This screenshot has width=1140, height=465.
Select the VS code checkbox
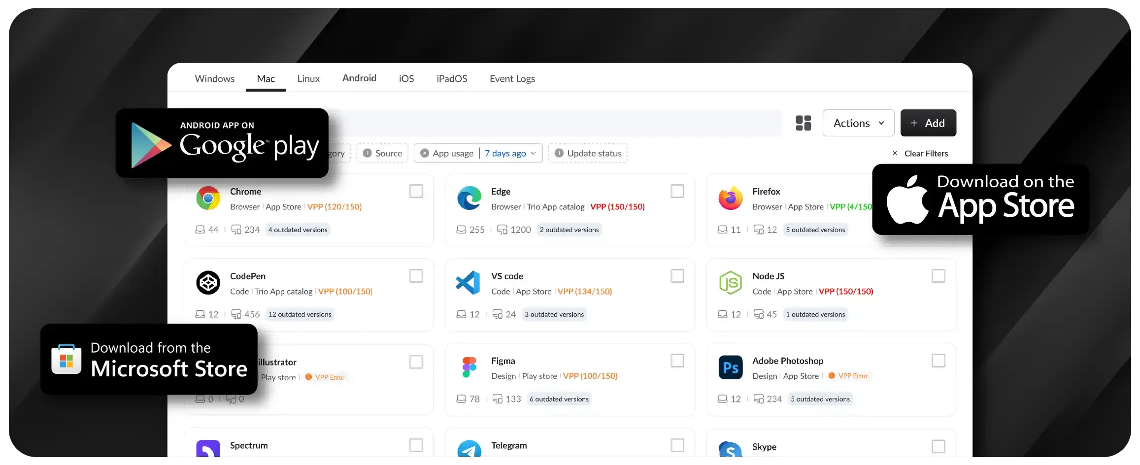point(677,276)
